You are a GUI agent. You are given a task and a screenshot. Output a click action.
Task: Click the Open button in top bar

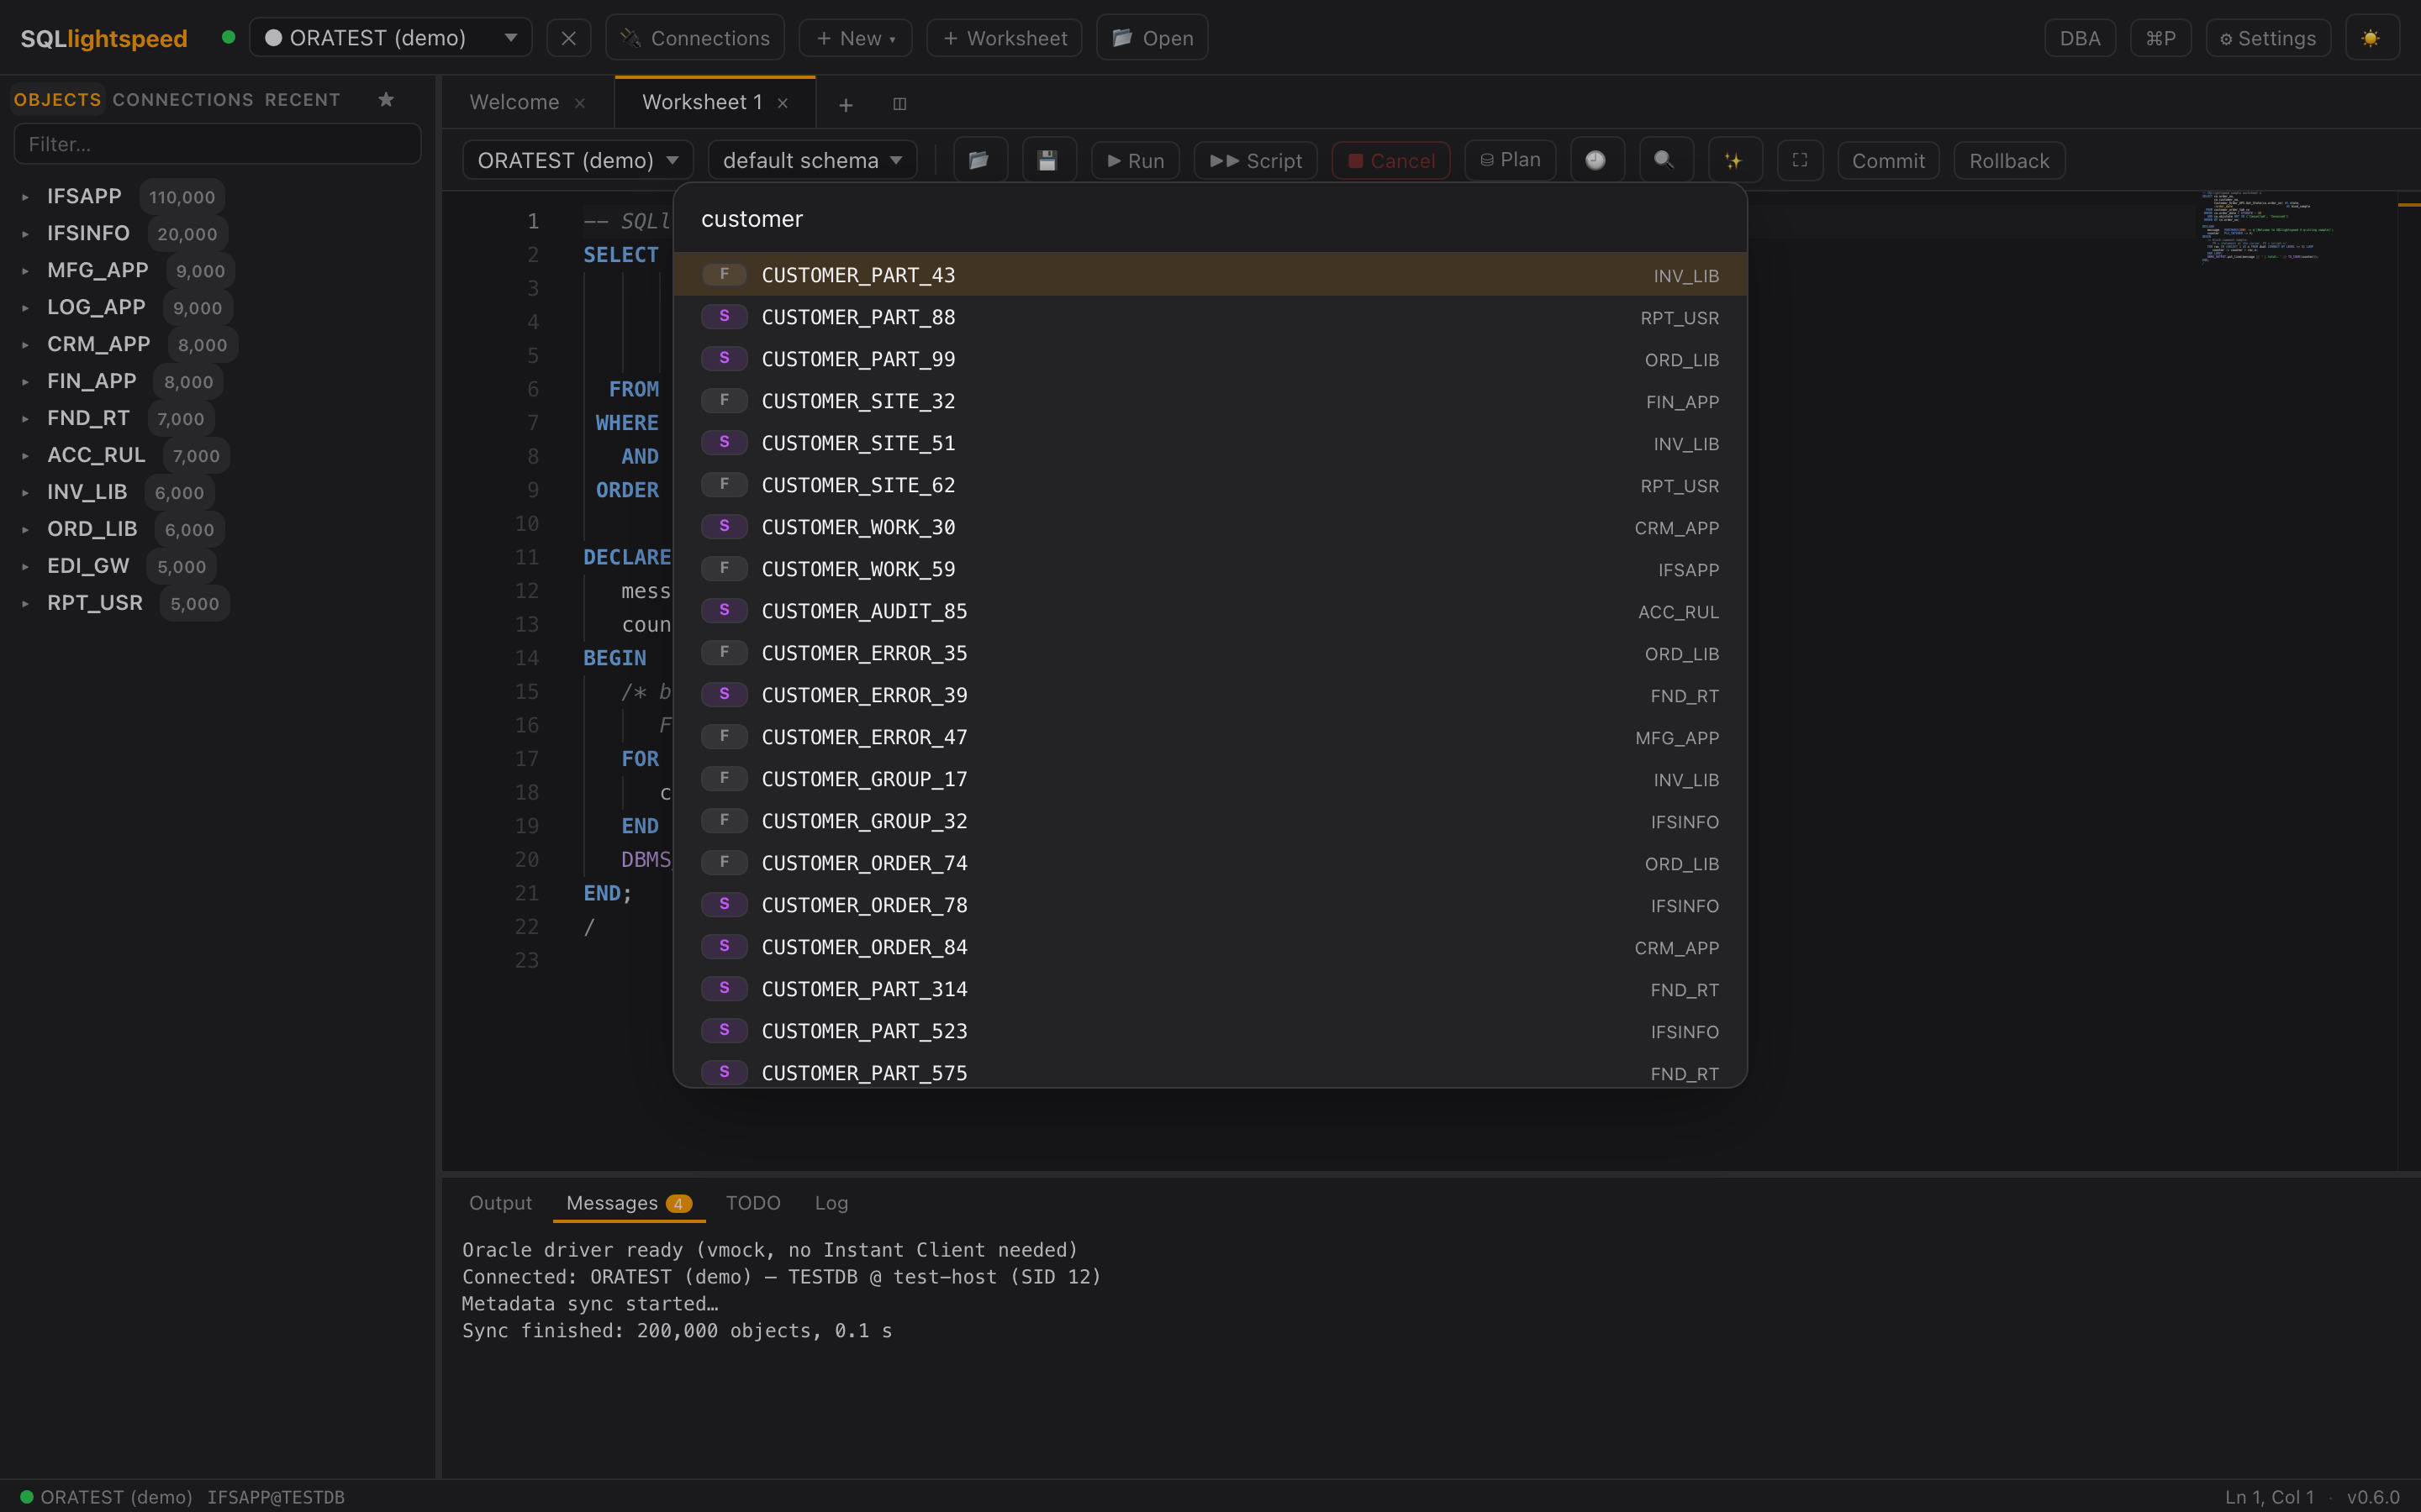[1152, 38]
